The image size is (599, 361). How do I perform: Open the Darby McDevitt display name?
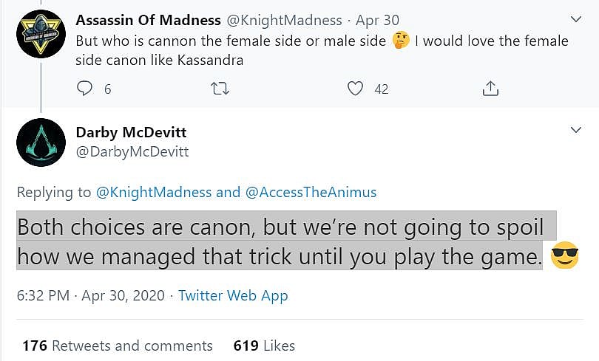pos(131,132)
